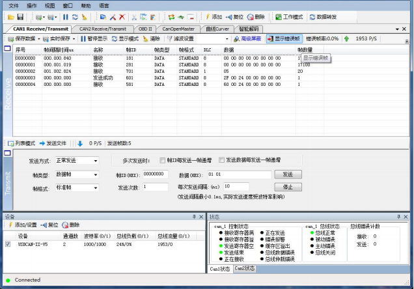414x289 pixels.
Task: Click the open folder icon in main toolbar
Action: [x=11, y=17]
